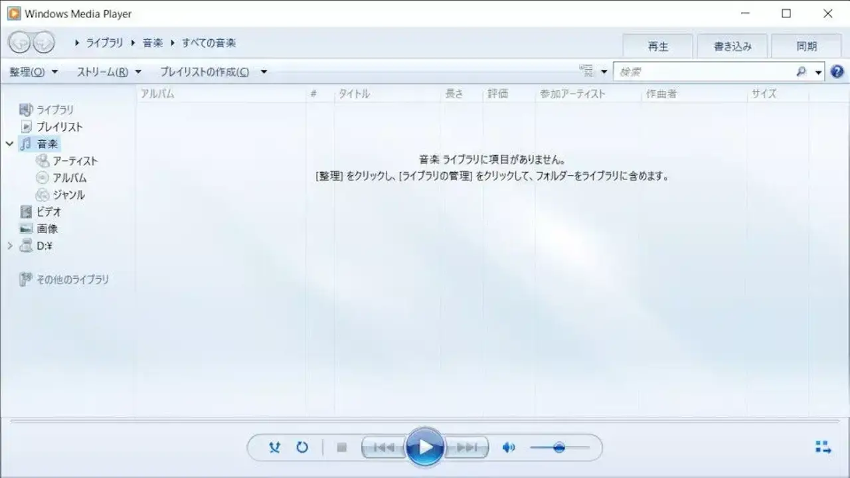Click すべての音楽 in the breadcrumb

pos(209,42)
